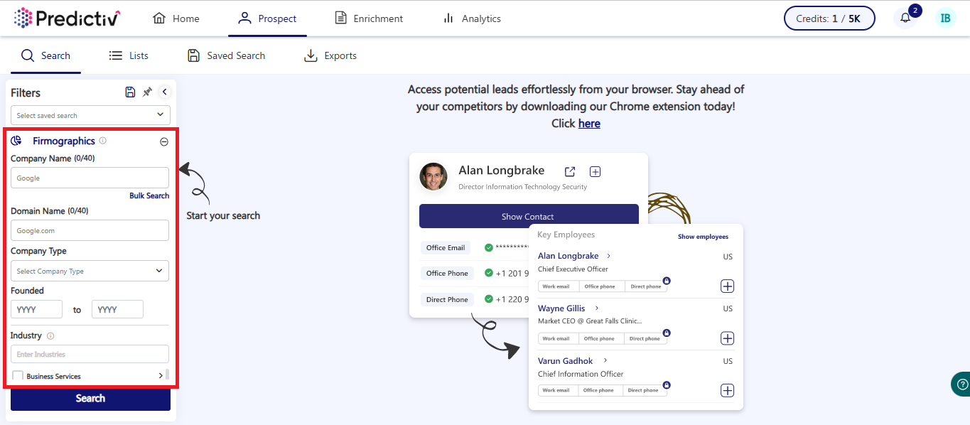Collapse Filters panel with the left chevron

click(164, 92)
